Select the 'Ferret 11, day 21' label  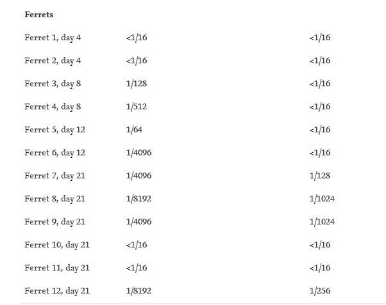pos(57,268)
